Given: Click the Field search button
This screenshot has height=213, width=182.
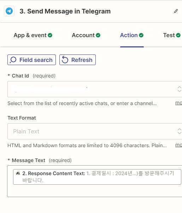Looking at the screenshot, I should tap(31, 60).
